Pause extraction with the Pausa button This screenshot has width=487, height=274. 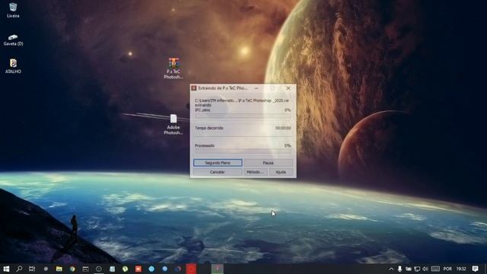click(268, 163)
